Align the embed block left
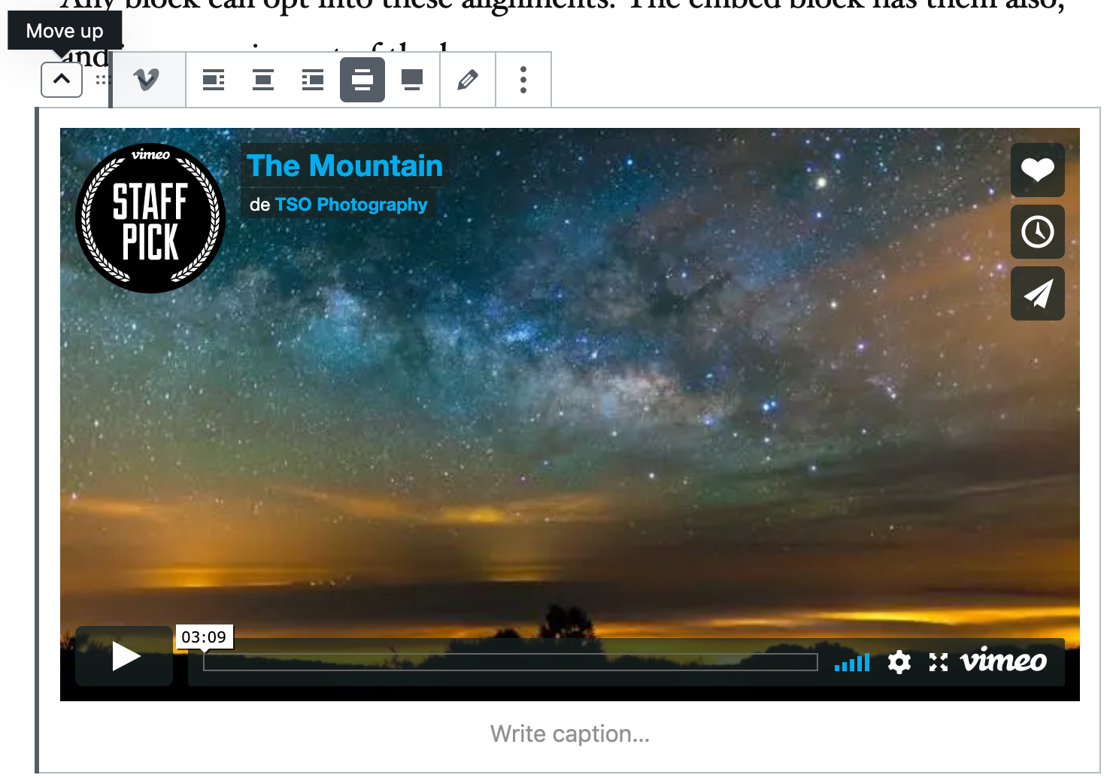The height and width of the screenshot is (784, 1110). coord(214,80)
